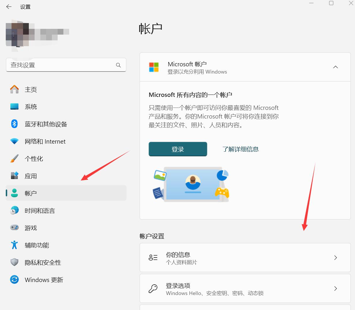Screen dimensions: 355x310
Task: Click the 帐户设置 section heading
Action: (152, 236)
